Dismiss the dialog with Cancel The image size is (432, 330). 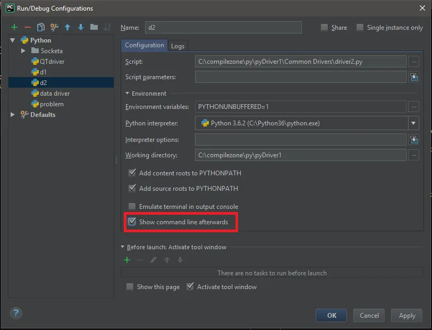pyautogui.click(x=369, y=316)
